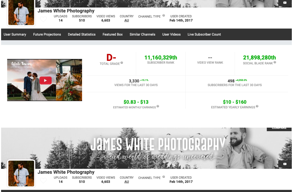Click the Channel Type help icon above the navigation bar
The width and height of the screenshot is (294, 192).
pos(164,15)
